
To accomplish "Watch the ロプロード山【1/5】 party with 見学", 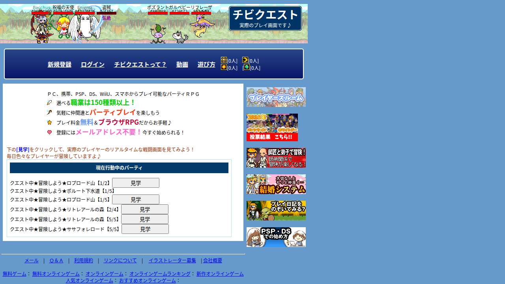I will tap(136, 200).
